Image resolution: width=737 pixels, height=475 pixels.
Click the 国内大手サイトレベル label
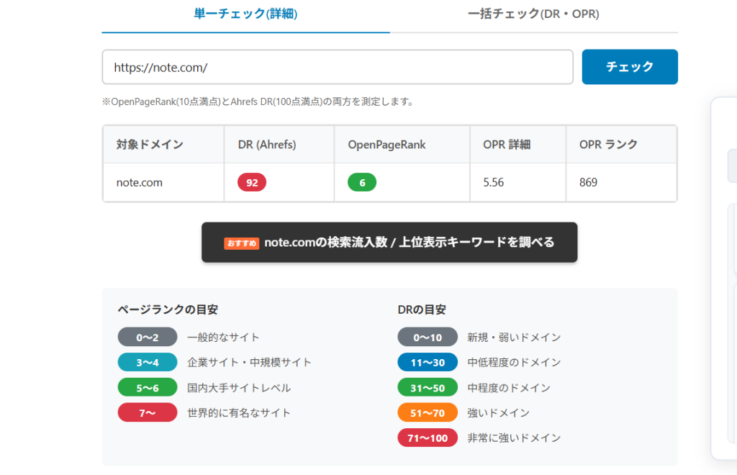[239, 388]
